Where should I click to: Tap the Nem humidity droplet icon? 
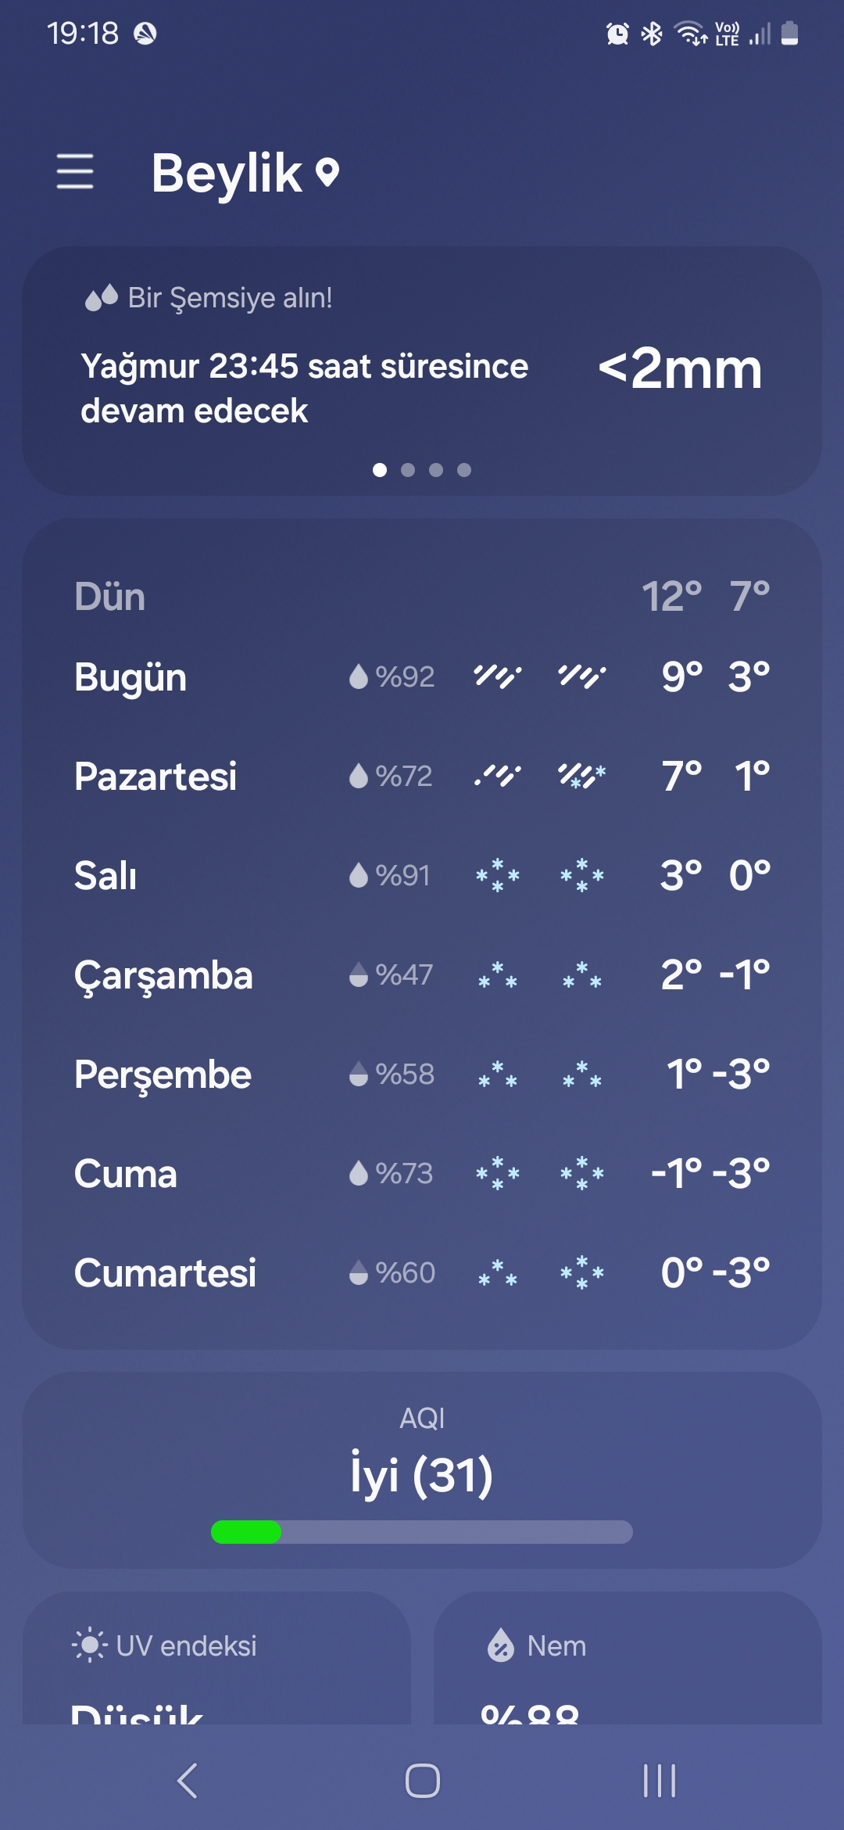click(x=501, y=1645)
